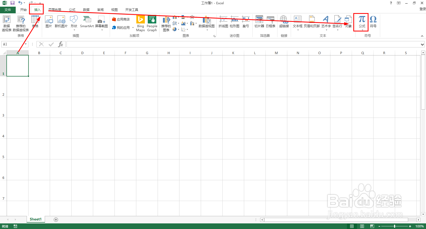Viewport: 426px width, 229px height.
Task: Select row header 3
Action: click(3, 107)
